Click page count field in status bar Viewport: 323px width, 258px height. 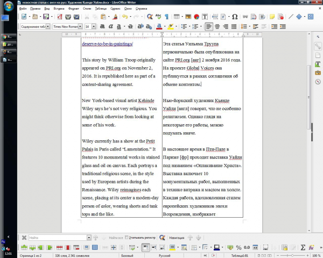click(31, 255)
